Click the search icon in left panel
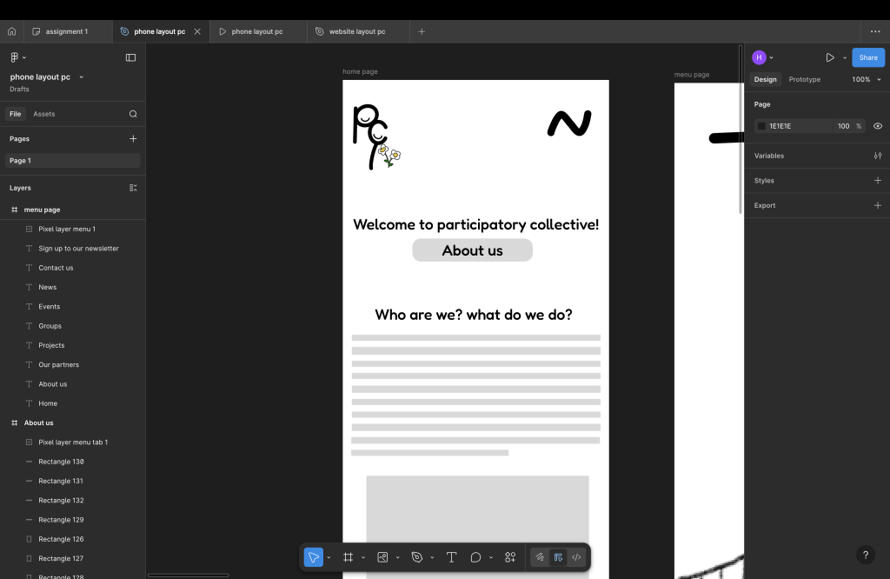This screenshot has width=890, height=579. point(133,114)
